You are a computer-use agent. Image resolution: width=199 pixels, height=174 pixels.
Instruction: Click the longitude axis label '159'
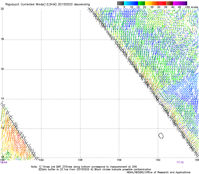pyautogui.click(x=119, y=160)
